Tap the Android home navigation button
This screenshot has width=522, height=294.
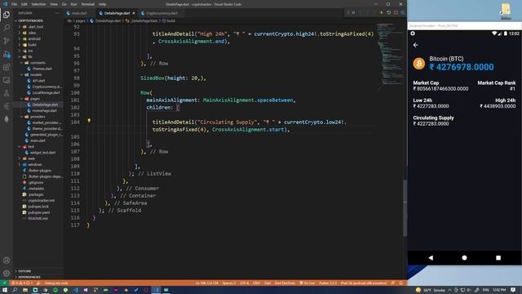[x=464, y=258]
